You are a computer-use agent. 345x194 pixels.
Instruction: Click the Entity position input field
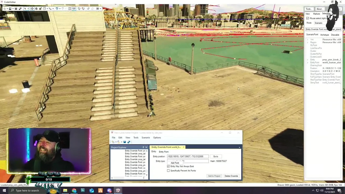pyautogui.click(x=188, y=156)
